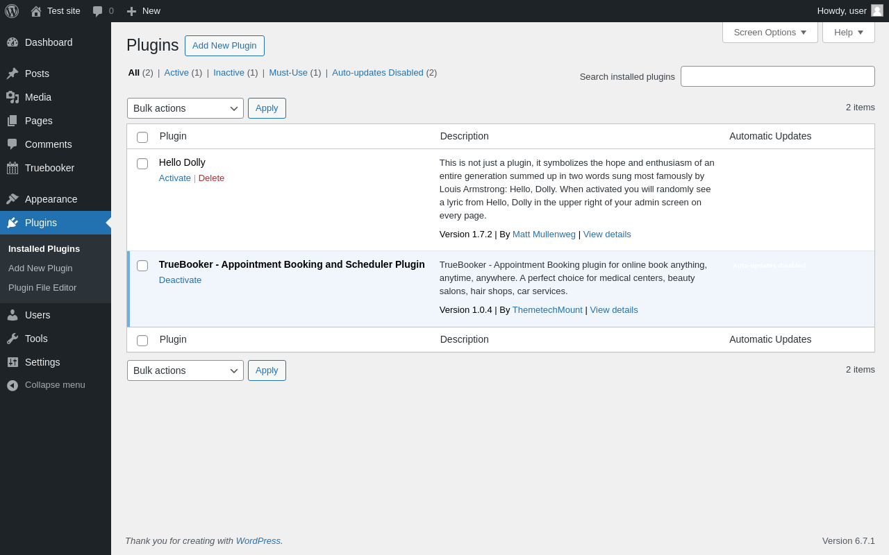Focus the Search installed plugins field

777,76
